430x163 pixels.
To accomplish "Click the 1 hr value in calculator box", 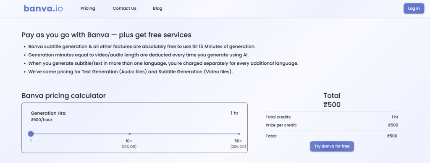I will point(234,113).
